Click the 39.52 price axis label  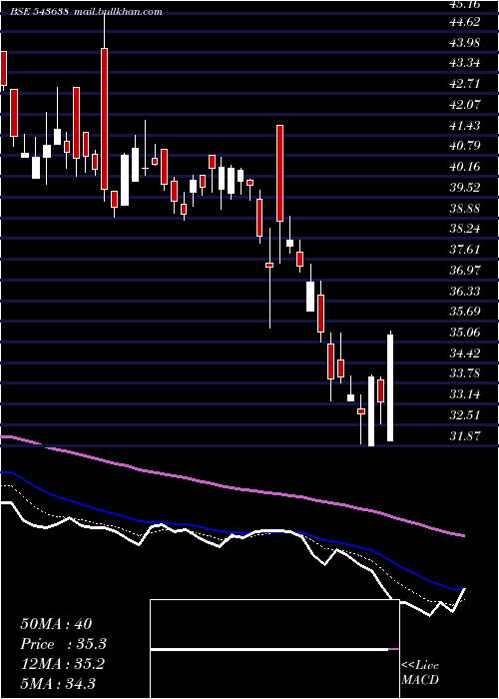pyautogui.click(x=465, y=188)
